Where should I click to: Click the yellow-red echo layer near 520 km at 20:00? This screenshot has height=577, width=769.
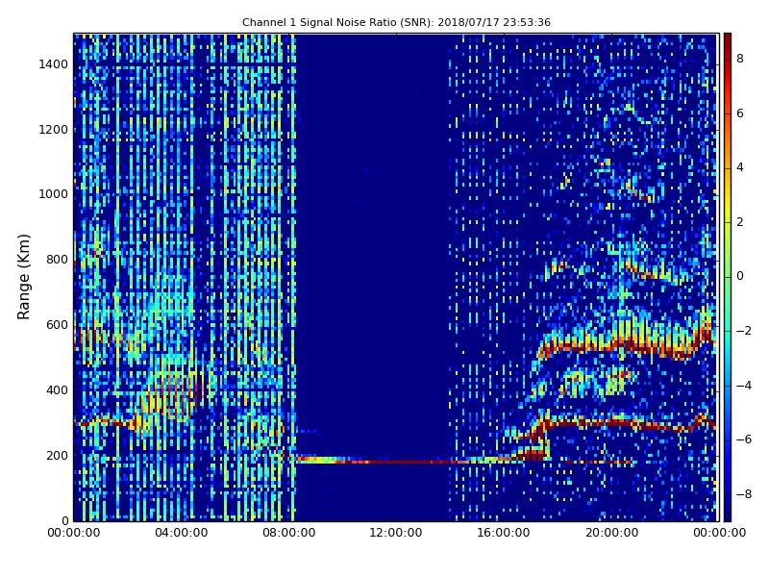pyautogui.click(x=611, y=346)
